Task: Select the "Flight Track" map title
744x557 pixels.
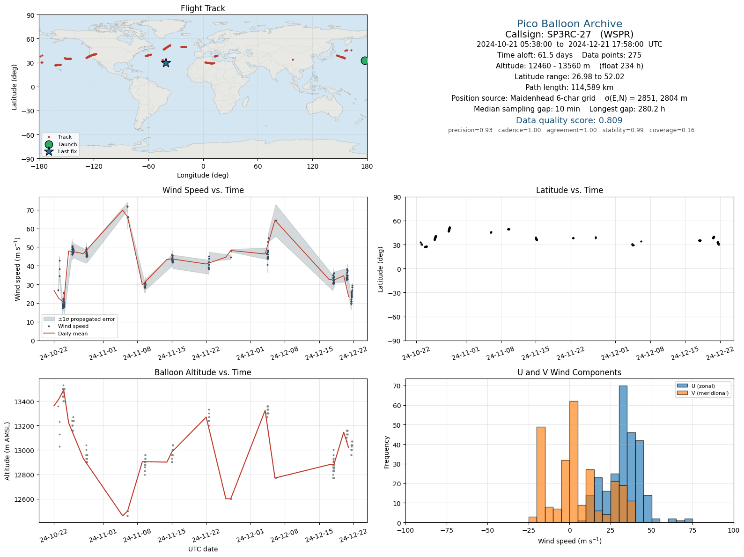Action: coord(203,8)
